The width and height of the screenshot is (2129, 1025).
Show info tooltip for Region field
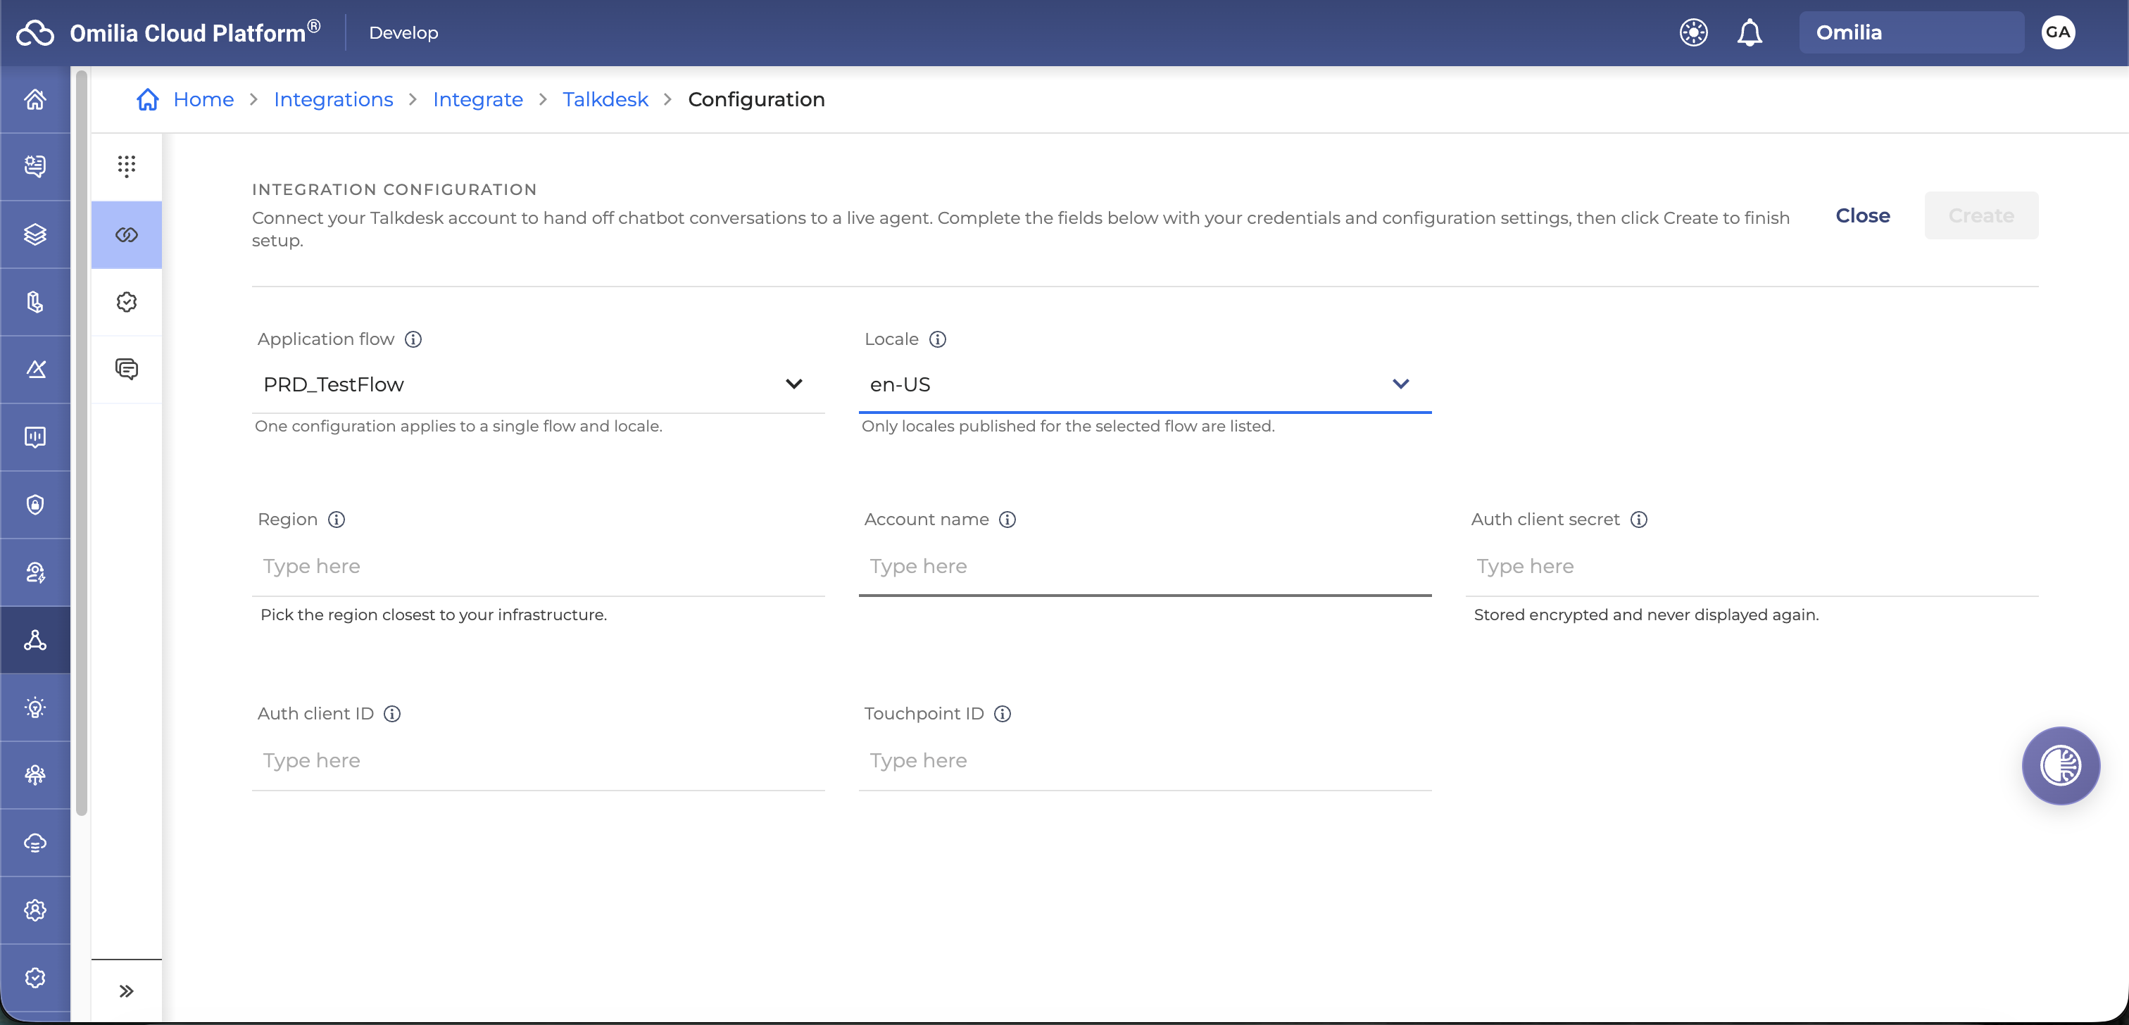pyautogui.click(x=337, y=520)
